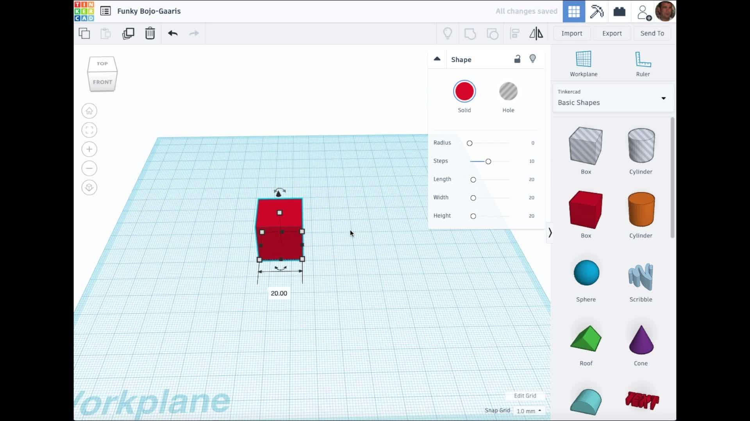The width and height of the screenshot is (750, 421).
Task: Set shape to Hole
Action: (x=508, y=92)
